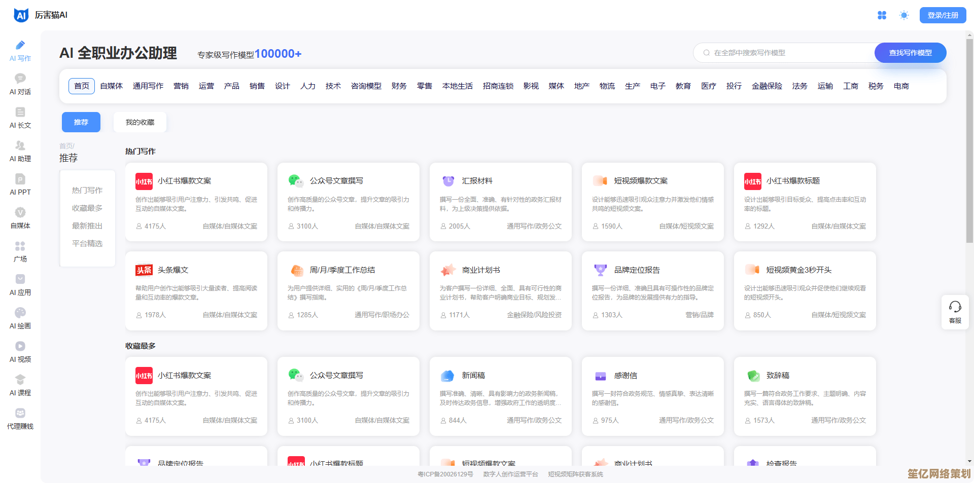Open 代理赚钱 sidebar icon
This screenshot has width=974, height=483.
pos(20,413)
